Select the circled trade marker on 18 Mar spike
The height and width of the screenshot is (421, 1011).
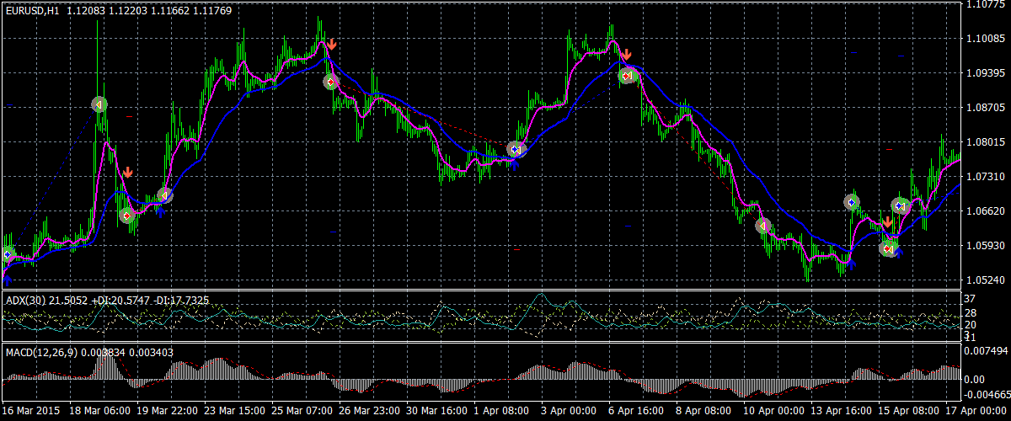tap(99, 104)
